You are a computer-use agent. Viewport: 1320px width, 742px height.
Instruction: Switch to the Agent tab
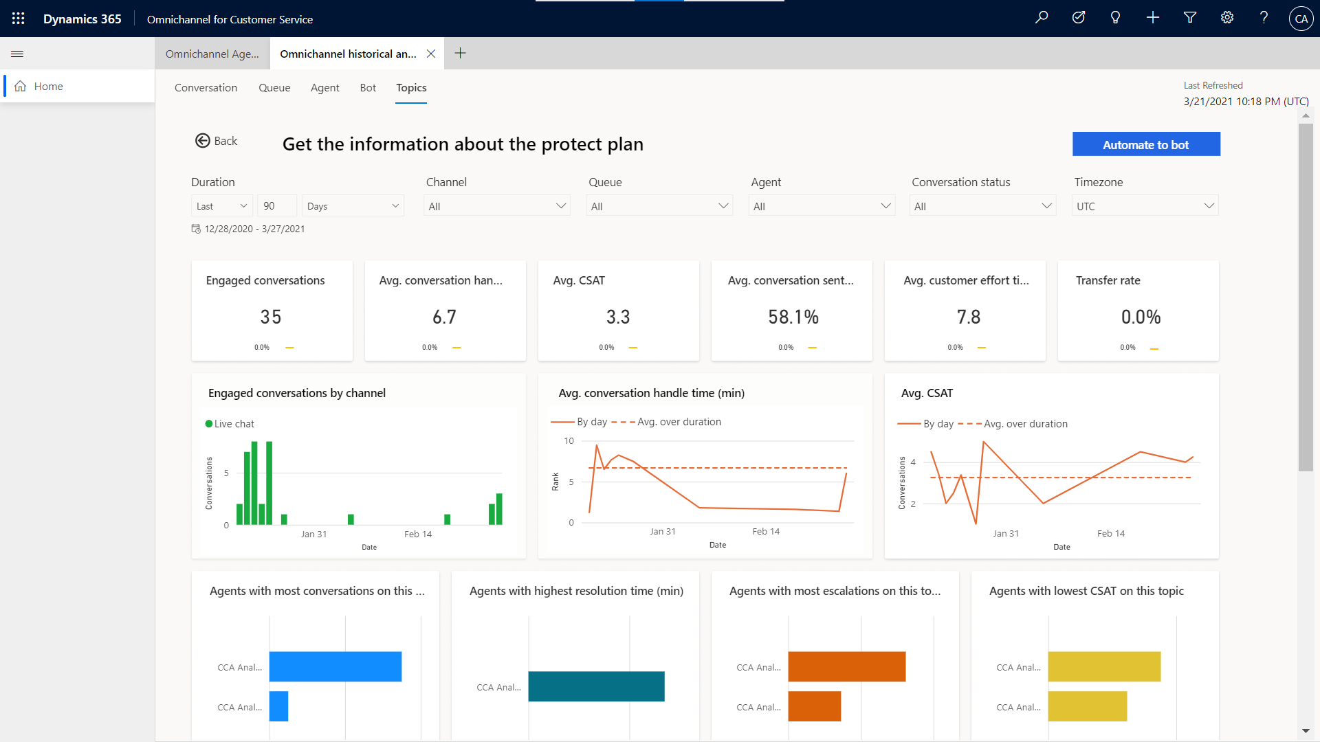(324, 88)
